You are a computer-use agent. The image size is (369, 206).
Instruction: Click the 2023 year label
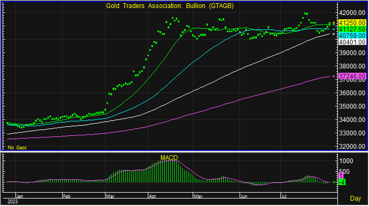(12, 202)
